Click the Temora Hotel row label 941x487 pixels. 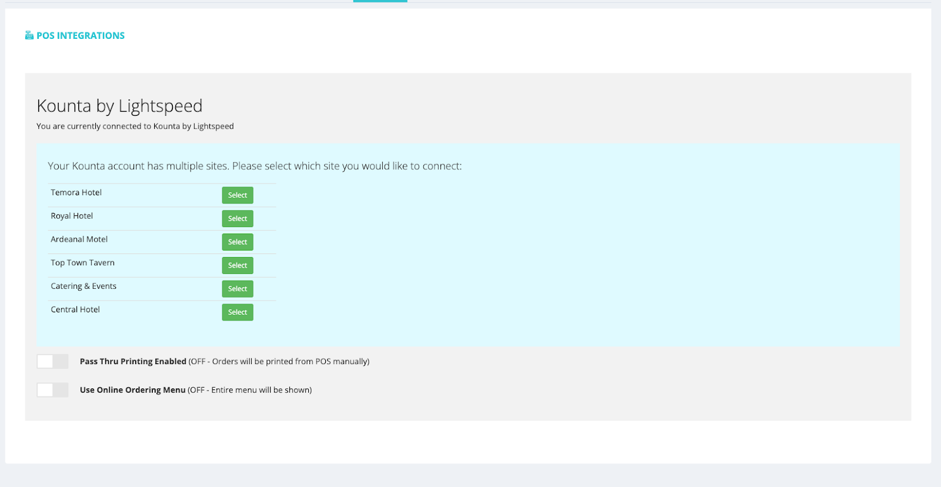tap(76, 193)
